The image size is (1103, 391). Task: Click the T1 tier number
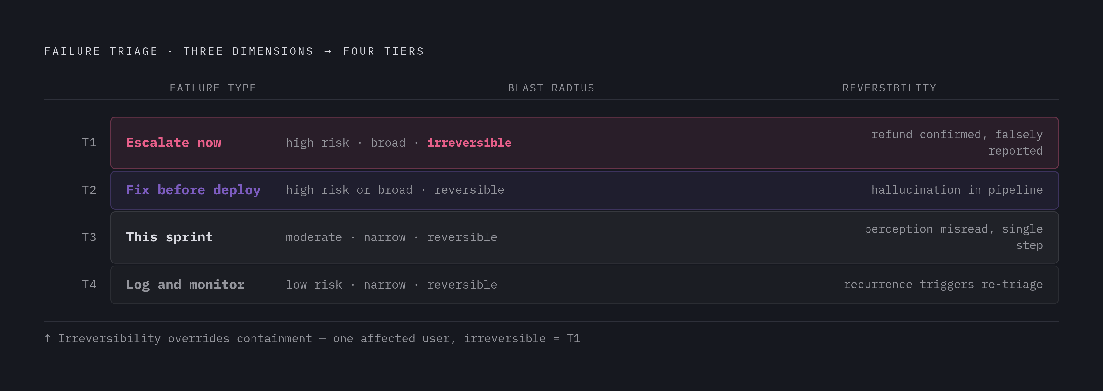point(89,143)
